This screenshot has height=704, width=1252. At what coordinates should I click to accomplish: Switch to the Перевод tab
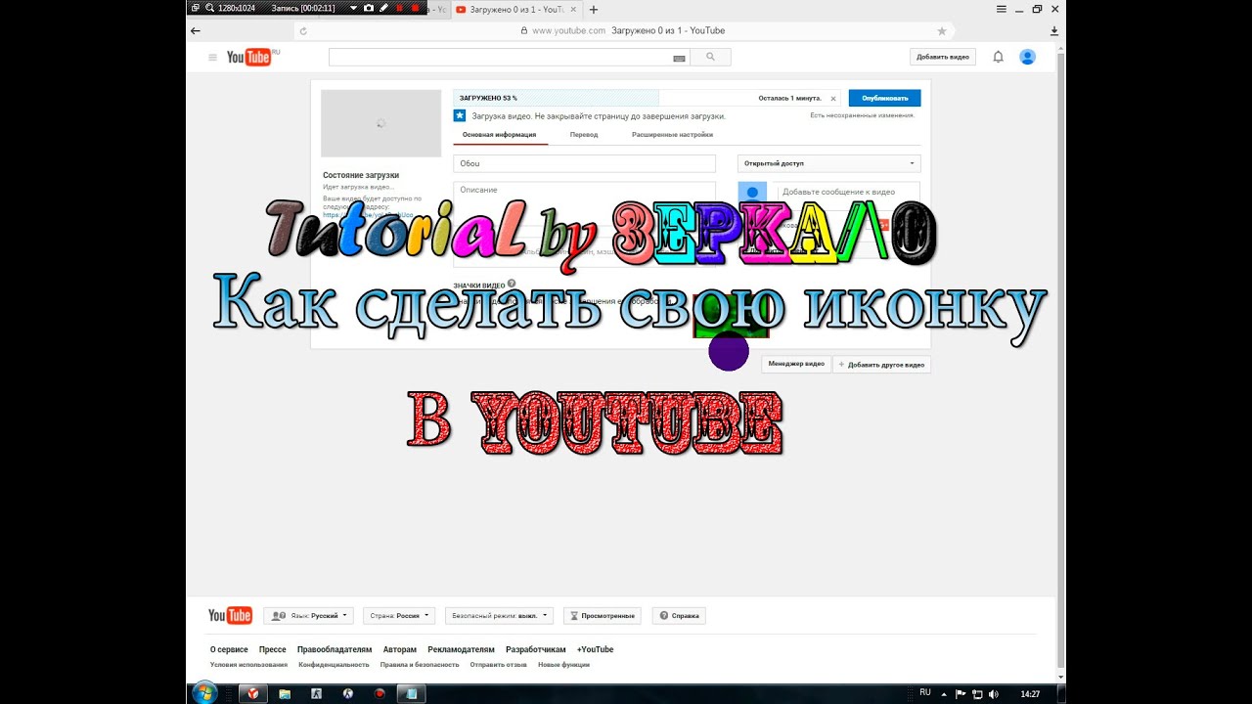584,135
